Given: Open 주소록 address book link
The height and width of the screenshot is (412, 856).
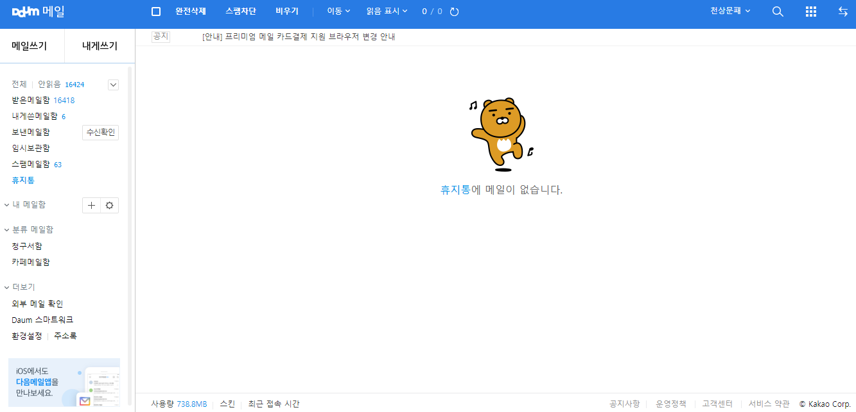Looking at the screenshot, I should click(x=66, y=336).
